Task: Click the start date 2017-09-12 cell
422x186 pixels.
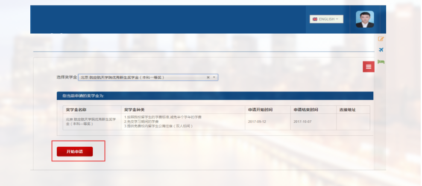Action: point(258,122)
